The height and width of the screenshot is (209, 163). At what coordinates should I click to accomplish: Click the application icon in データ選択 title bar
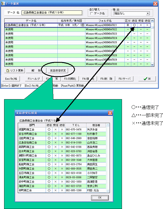click(x=3, y=3)
